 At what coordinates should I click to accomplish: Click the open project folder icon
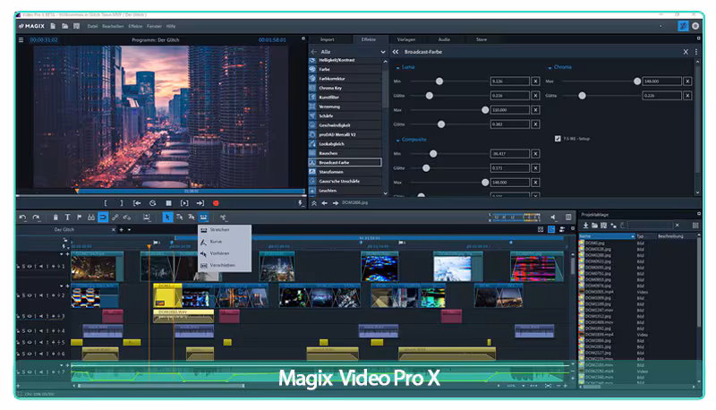coord(64,27)
